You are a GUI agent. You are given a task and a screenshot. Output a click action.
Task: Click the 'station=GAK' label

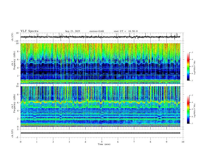96,31
